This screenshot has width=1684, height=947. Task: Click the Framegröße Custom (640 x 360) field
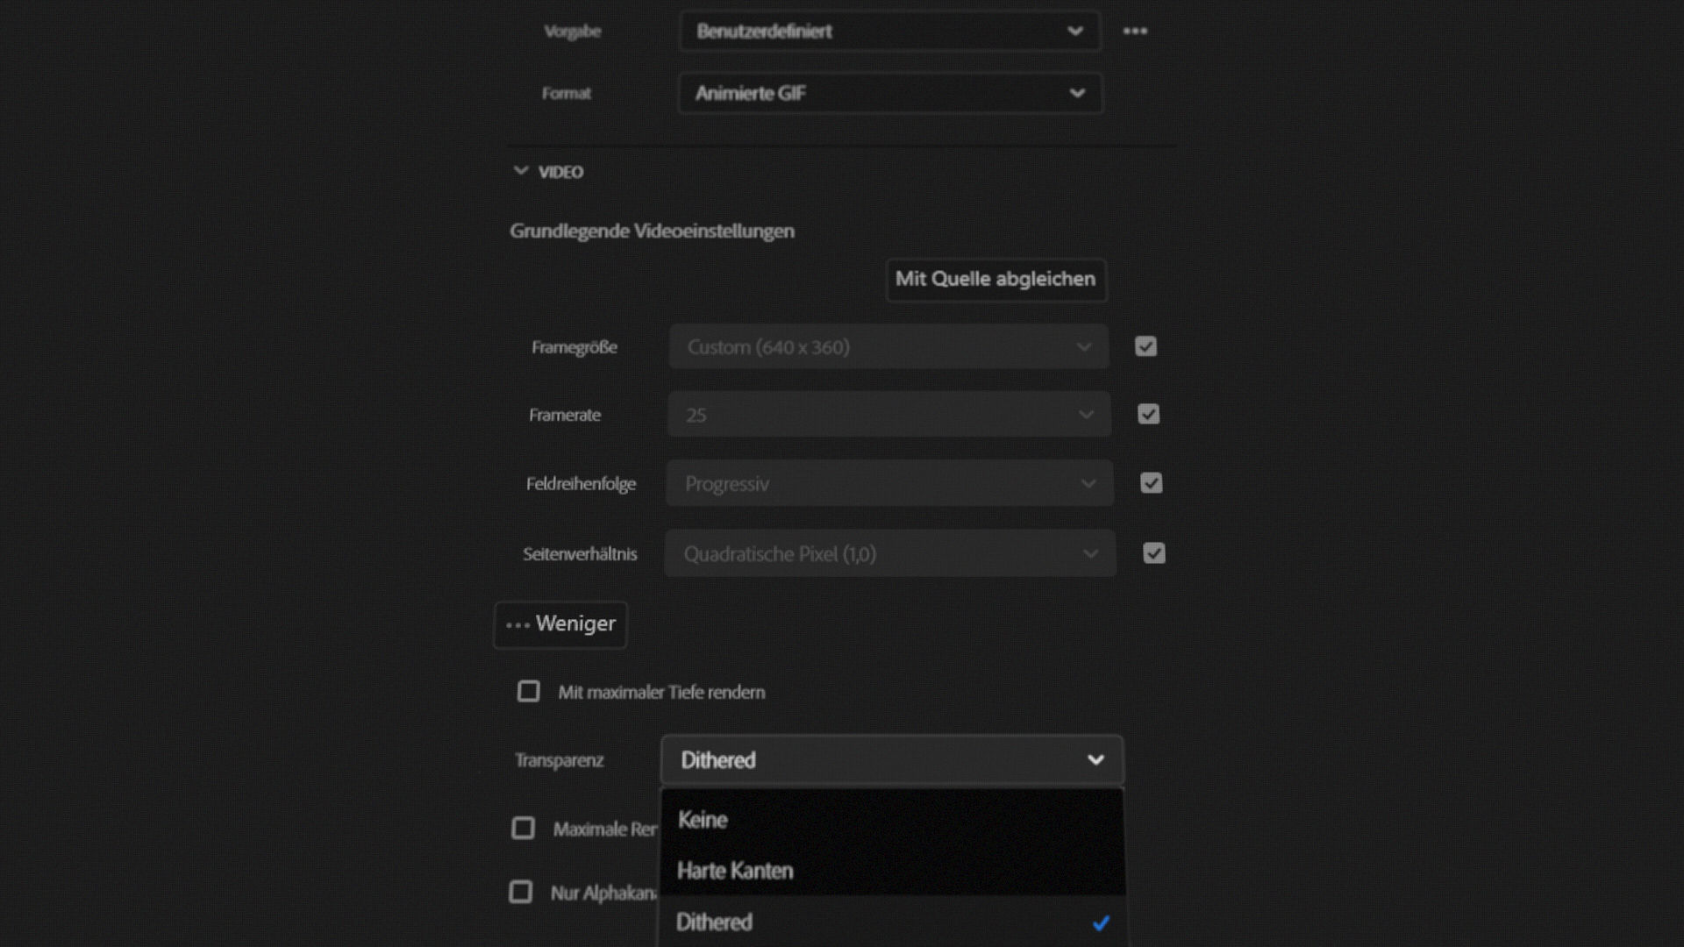pos(888,347)
